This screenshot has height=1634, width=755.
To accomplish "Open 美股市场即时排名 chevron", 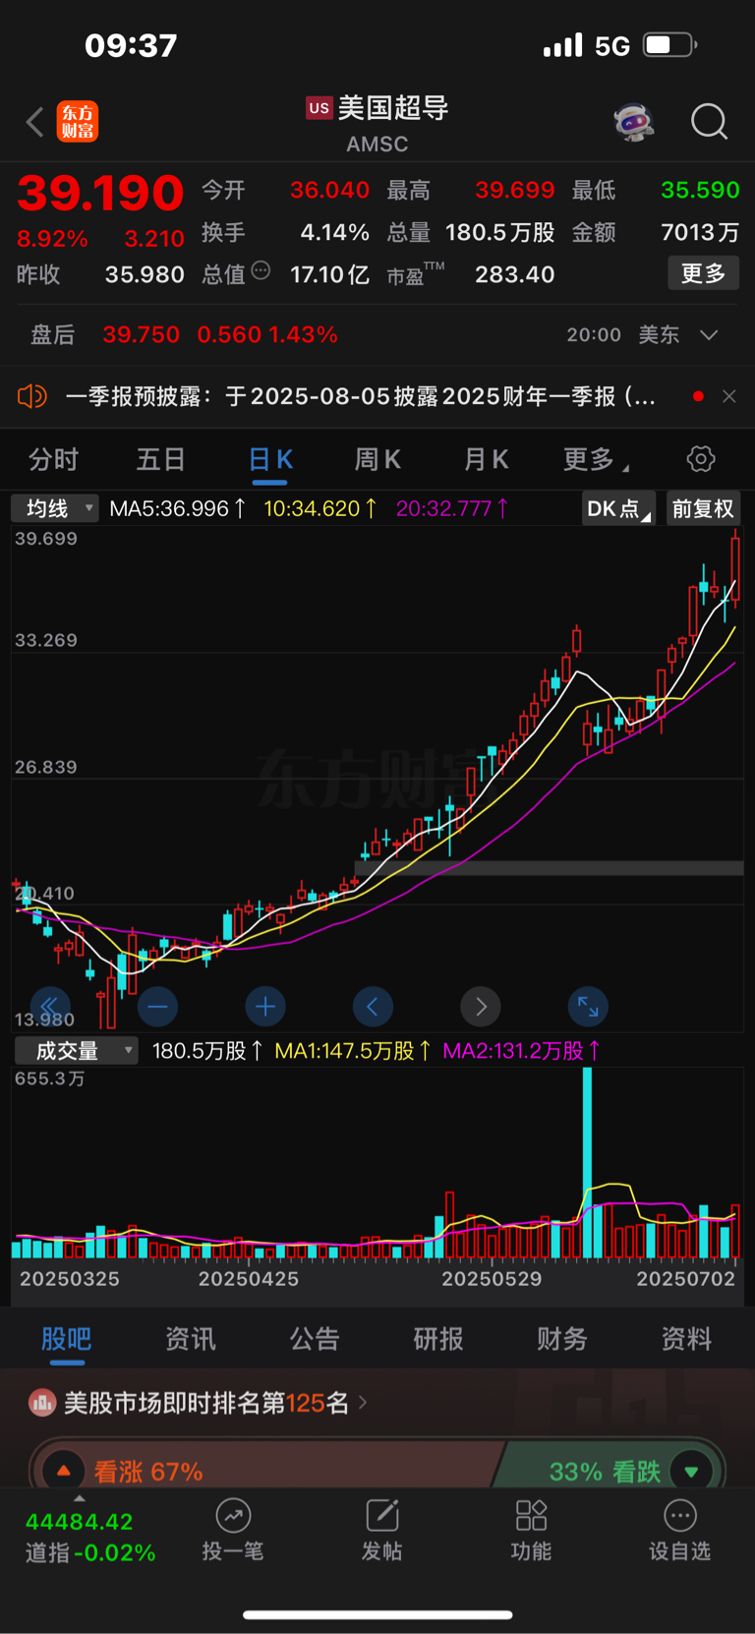I will tap(363, 1402).
